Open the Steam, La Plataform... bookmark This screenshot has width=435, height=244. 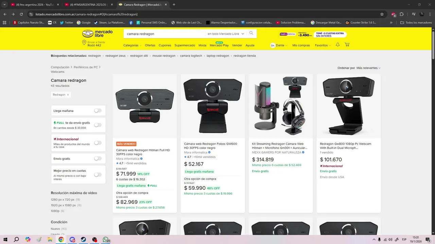pos(109,22)
